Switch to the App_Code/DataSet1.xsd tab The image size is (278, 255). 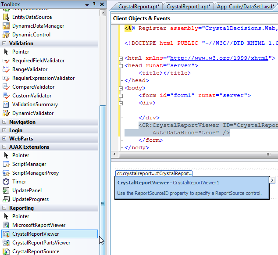pyautogui.click(x=246, y=7)
